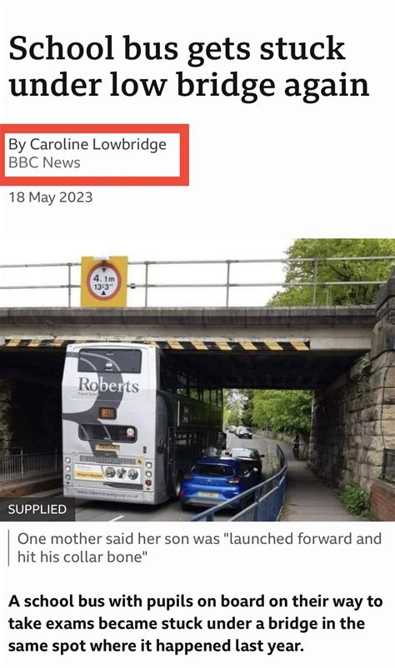Click the blue car beside the bus
The height and width of the screenshot is (668, 395).
(x=217, y=481)
